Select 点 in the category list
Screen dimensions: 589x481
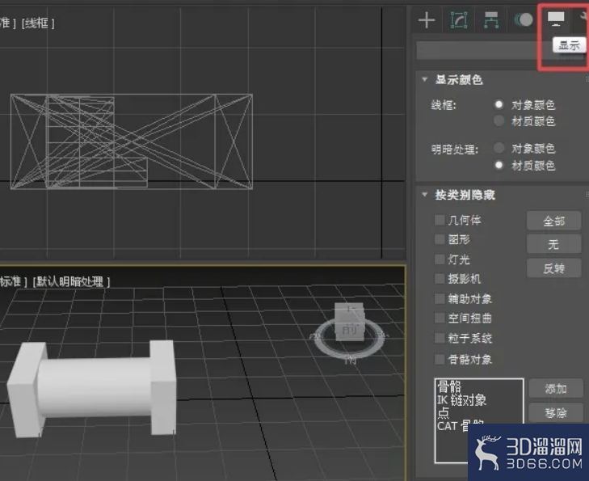coord(444,413)
